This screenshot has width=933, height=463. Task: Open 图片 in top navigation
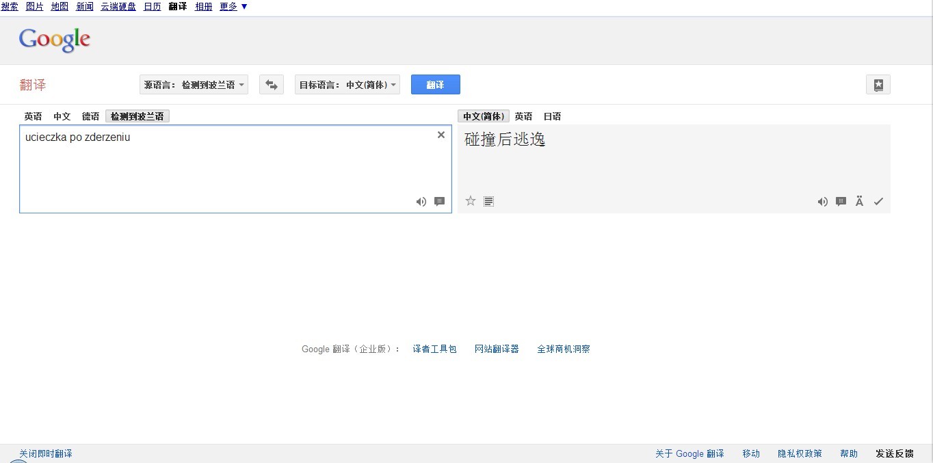tap(34, 6)
